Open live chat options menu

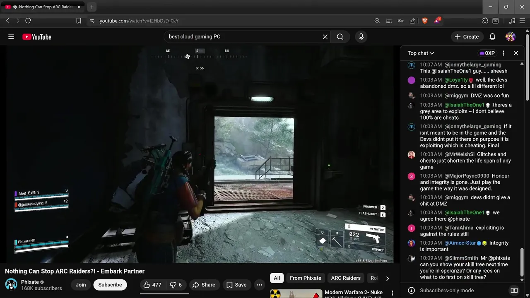tap(503, 53)
